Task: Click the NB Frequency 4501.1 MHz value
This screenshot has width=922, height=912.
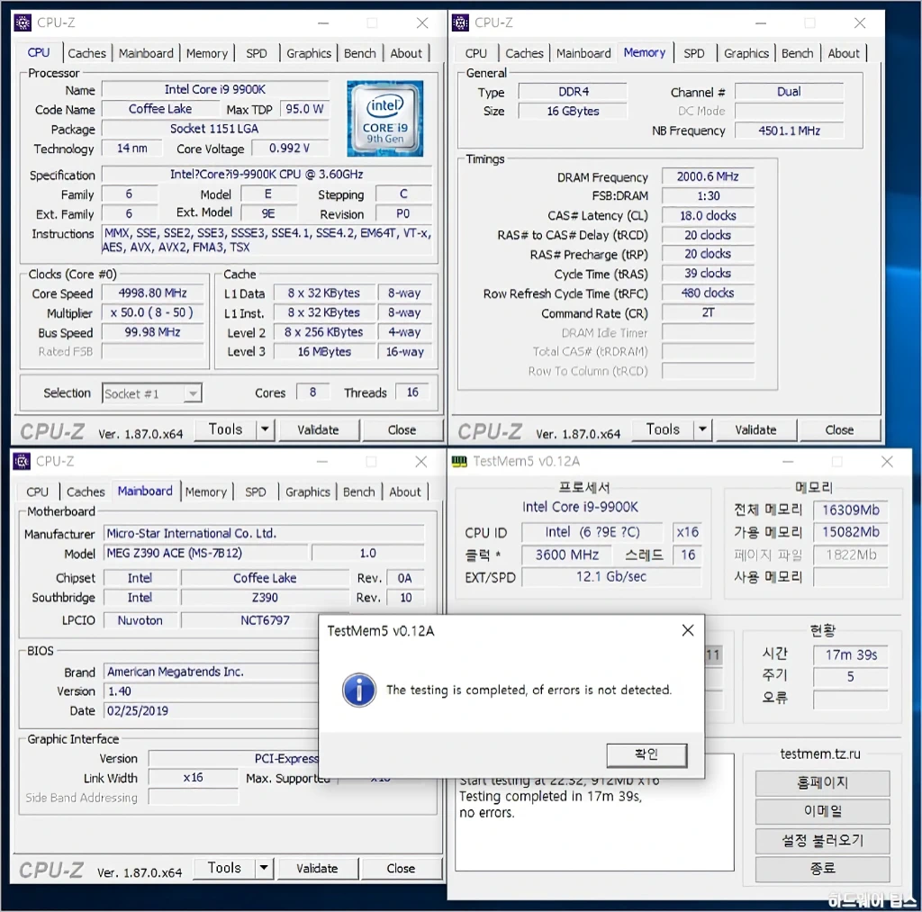Action: tap(789, 131)
